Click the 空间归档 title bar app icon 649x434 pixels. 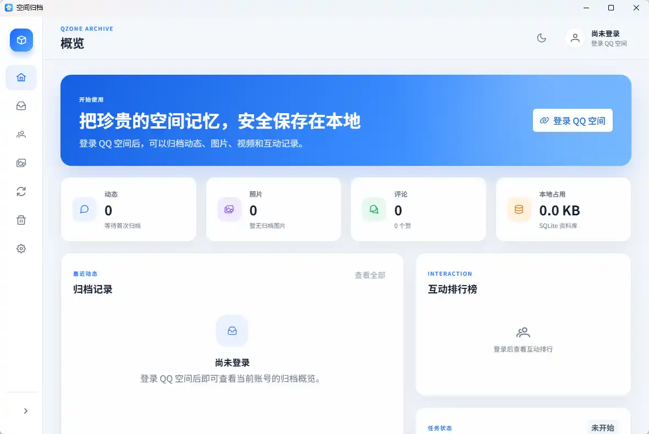[x=9, y=8]
